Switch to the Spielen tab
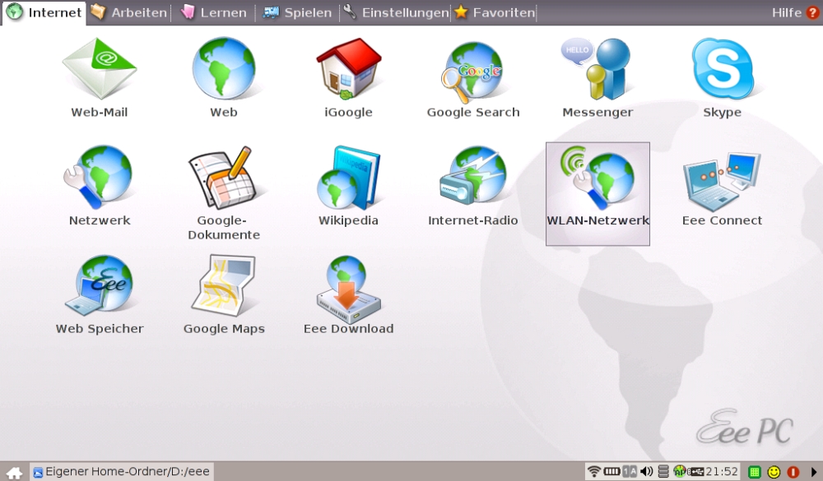The height and width of the screenshot is (481, 823). click(x=297, y=12)
